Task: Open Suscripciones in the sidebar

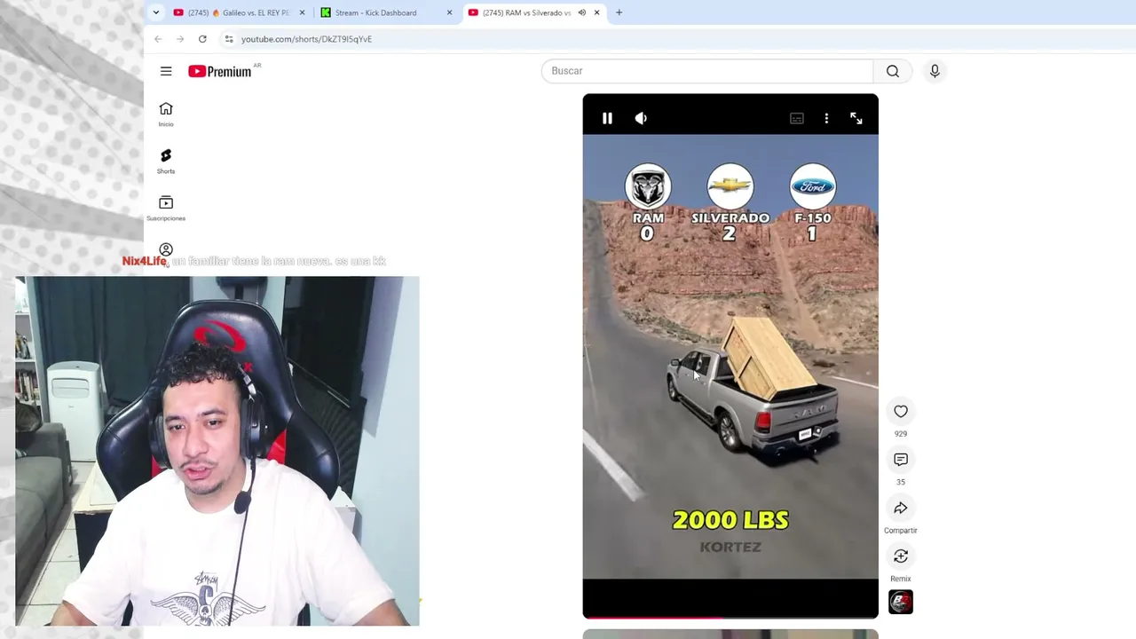Action: pyautogui.click(x=166, y=208)
